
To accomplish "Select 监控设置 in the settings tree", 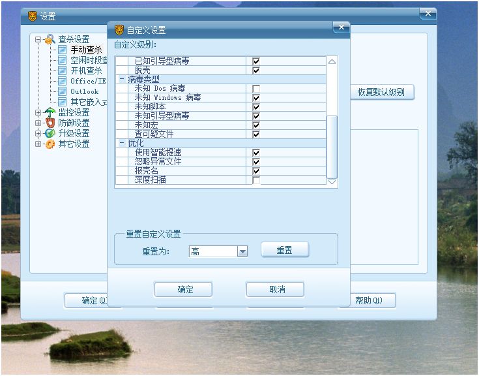I will (x=74, y=112).
